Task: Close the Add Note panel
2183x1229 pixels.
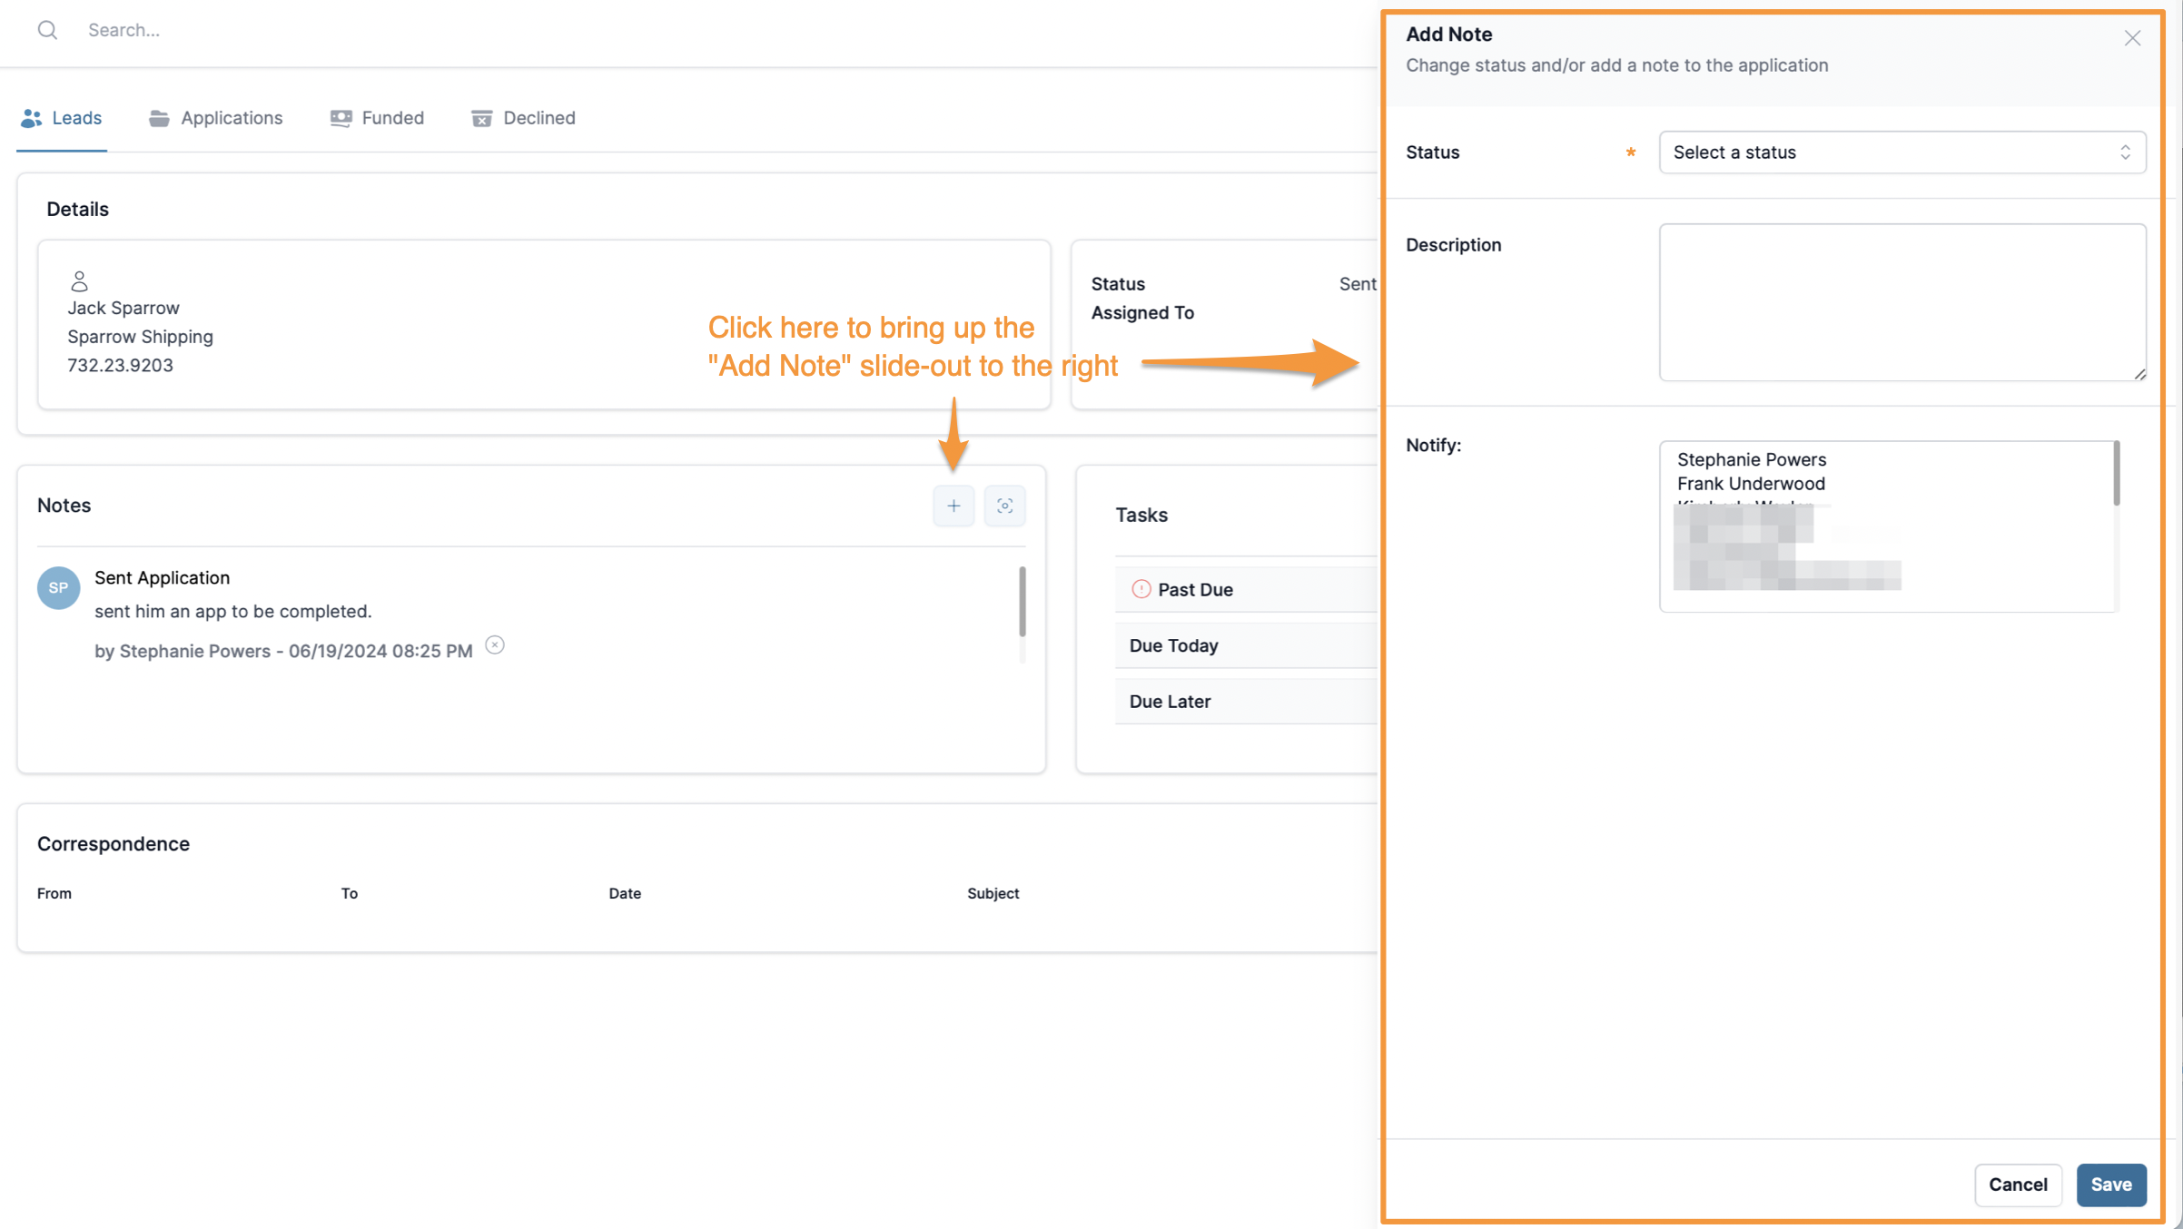Action: pos(2132,38)
